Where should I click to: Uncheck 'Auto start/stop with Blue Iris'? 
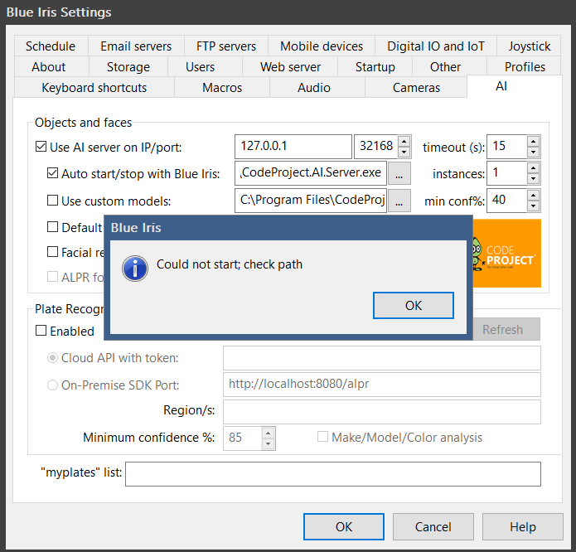52,172
